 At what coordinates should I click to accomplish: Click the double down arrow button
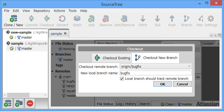198,77
